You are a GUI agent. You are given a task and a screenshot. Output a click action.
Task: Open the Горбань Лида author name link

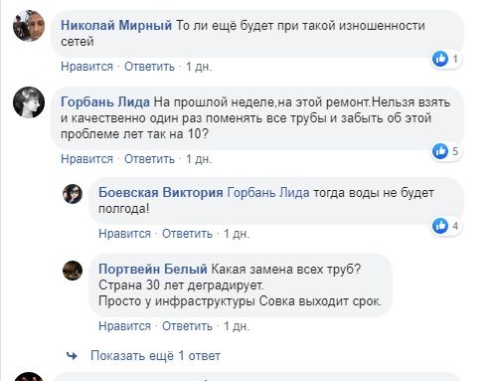[x=105, y=102]
